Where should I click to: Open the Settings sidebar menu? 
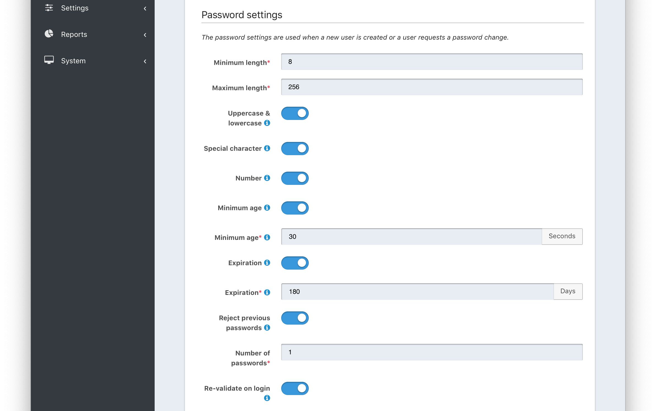click(x=93, y=8)
